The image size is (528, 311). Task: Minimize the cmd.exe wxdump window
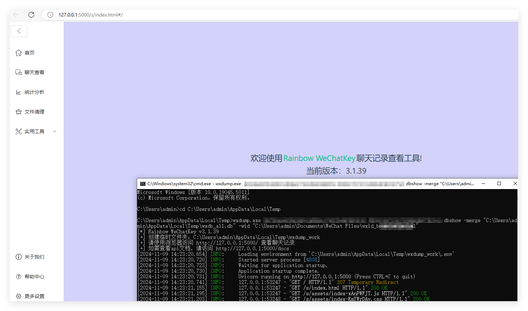click(483, 183)
